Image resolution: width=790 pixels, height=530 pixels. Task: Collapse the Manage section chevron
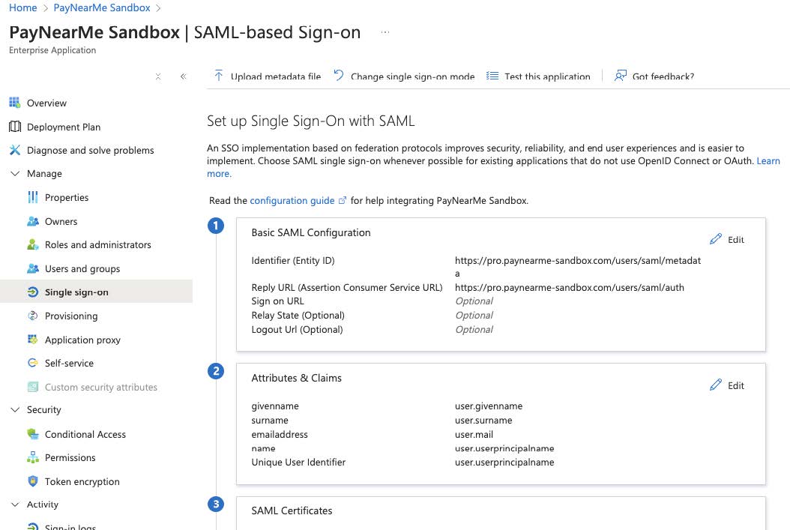tap(15, 174)
